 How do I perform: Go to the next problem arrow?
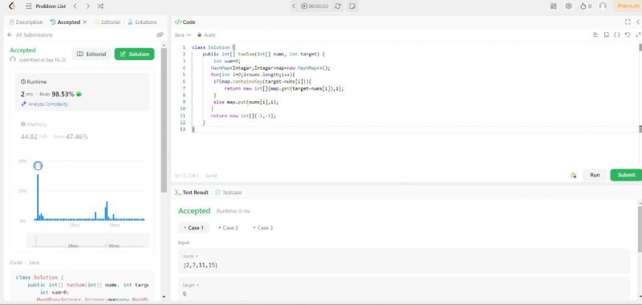pos(88,6)
